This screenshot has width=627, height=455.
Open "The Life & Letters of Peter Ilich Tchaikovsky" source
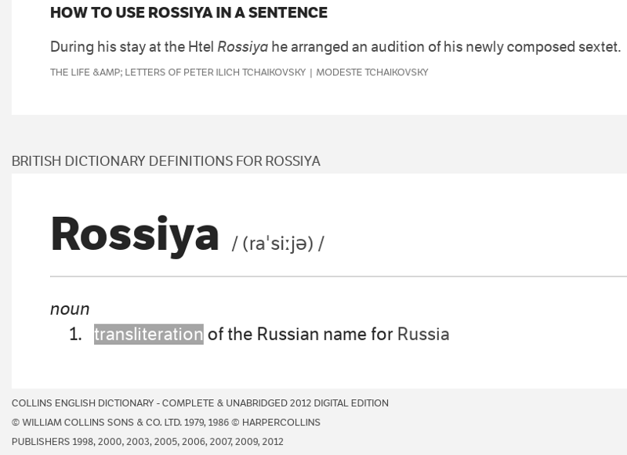click(x=178, y=72)
